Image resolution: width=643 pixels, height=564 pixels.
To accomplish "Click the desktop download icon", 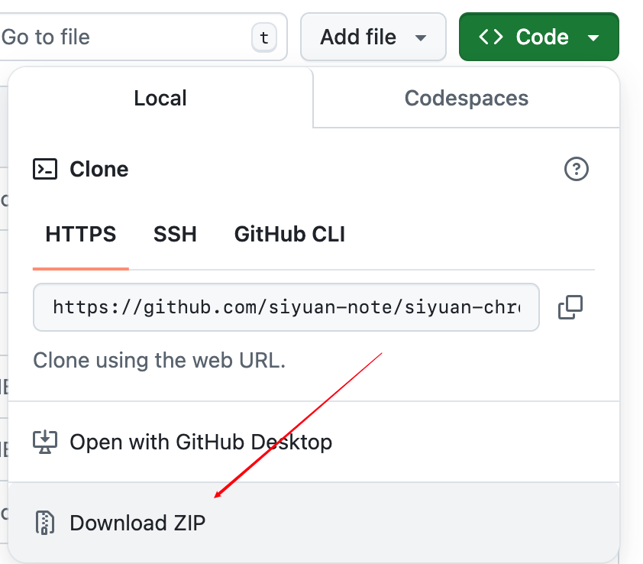I will coord(45,442).
